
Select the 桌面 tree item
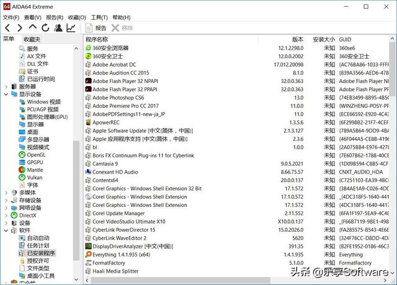pos(29,132)
